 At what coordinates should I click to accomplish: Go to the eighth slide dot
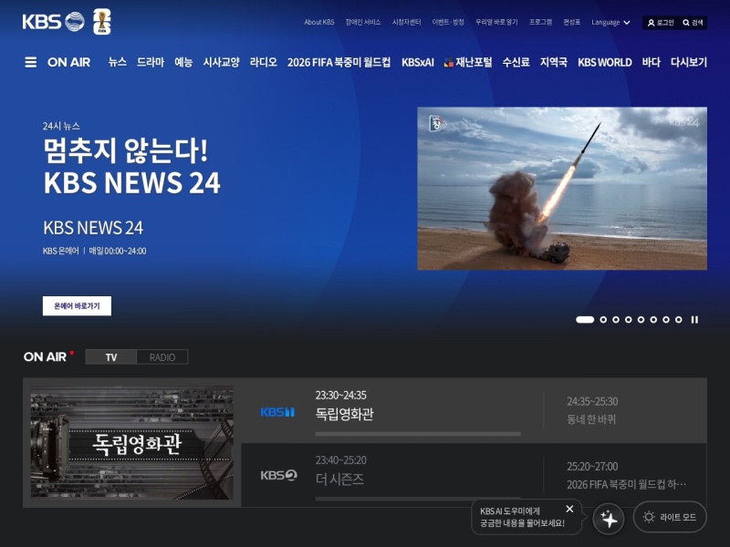pos(679,320)
